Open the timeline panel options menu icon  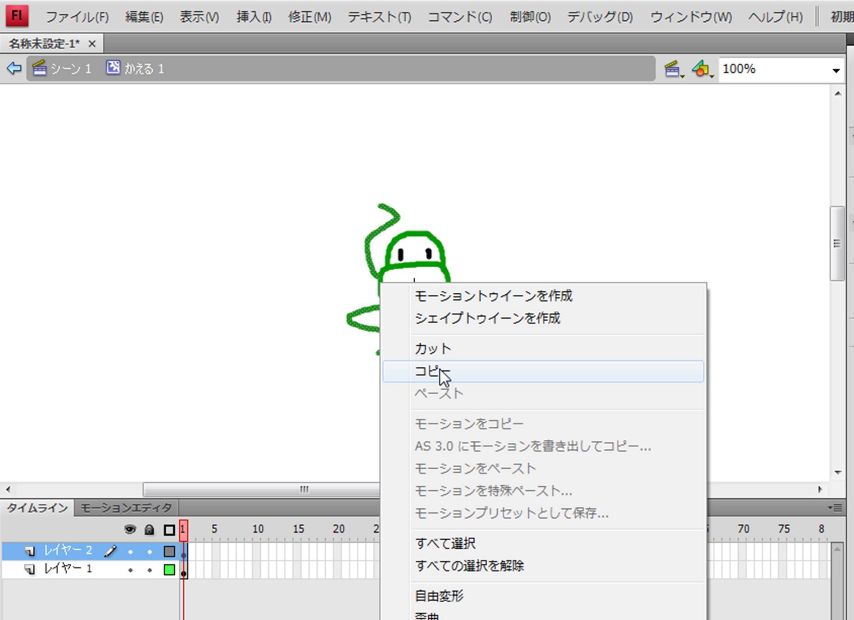click(836, 508)
